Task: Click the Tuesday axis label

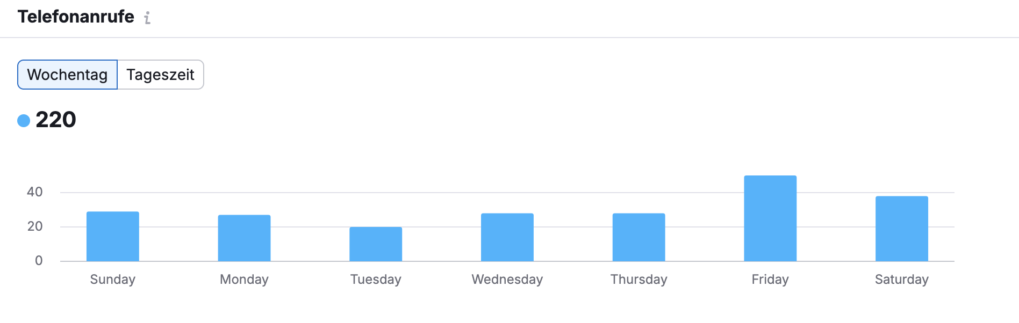Action: pyautogui.click(x=376, y=280)
